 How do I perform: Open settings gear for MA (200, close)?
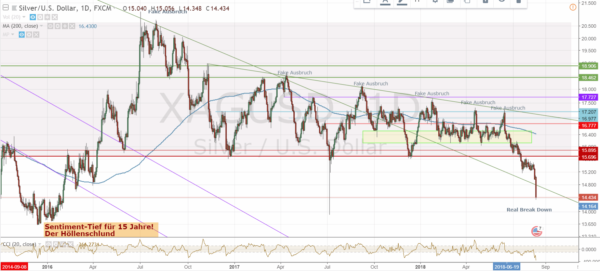(57, 26)
